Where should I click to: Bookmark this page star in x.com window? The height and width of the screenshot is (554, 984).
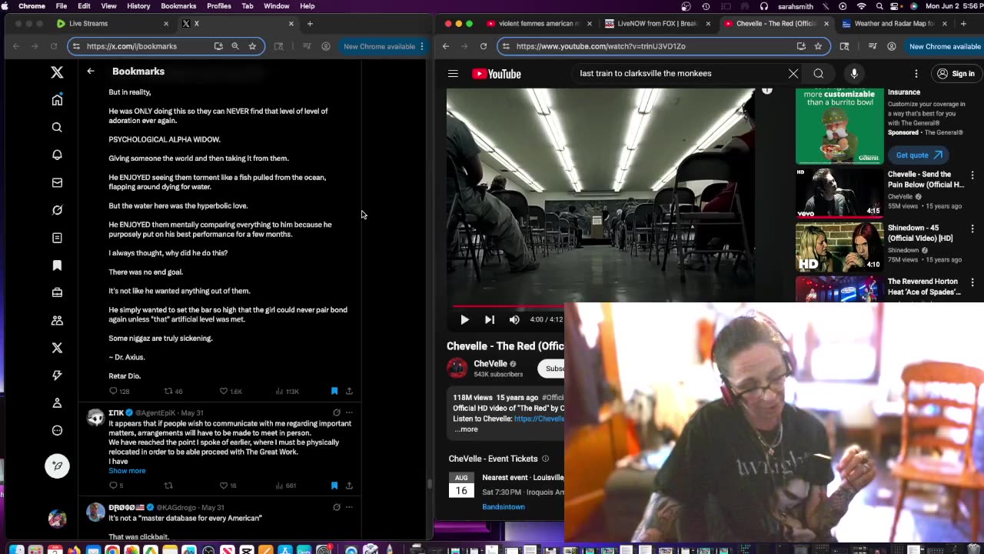[252, 46]
